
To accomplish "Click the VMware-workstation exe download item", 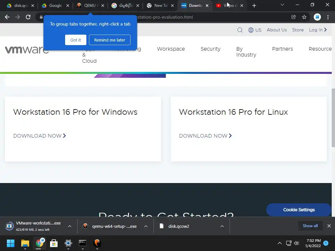I will [x=35, y=226].
